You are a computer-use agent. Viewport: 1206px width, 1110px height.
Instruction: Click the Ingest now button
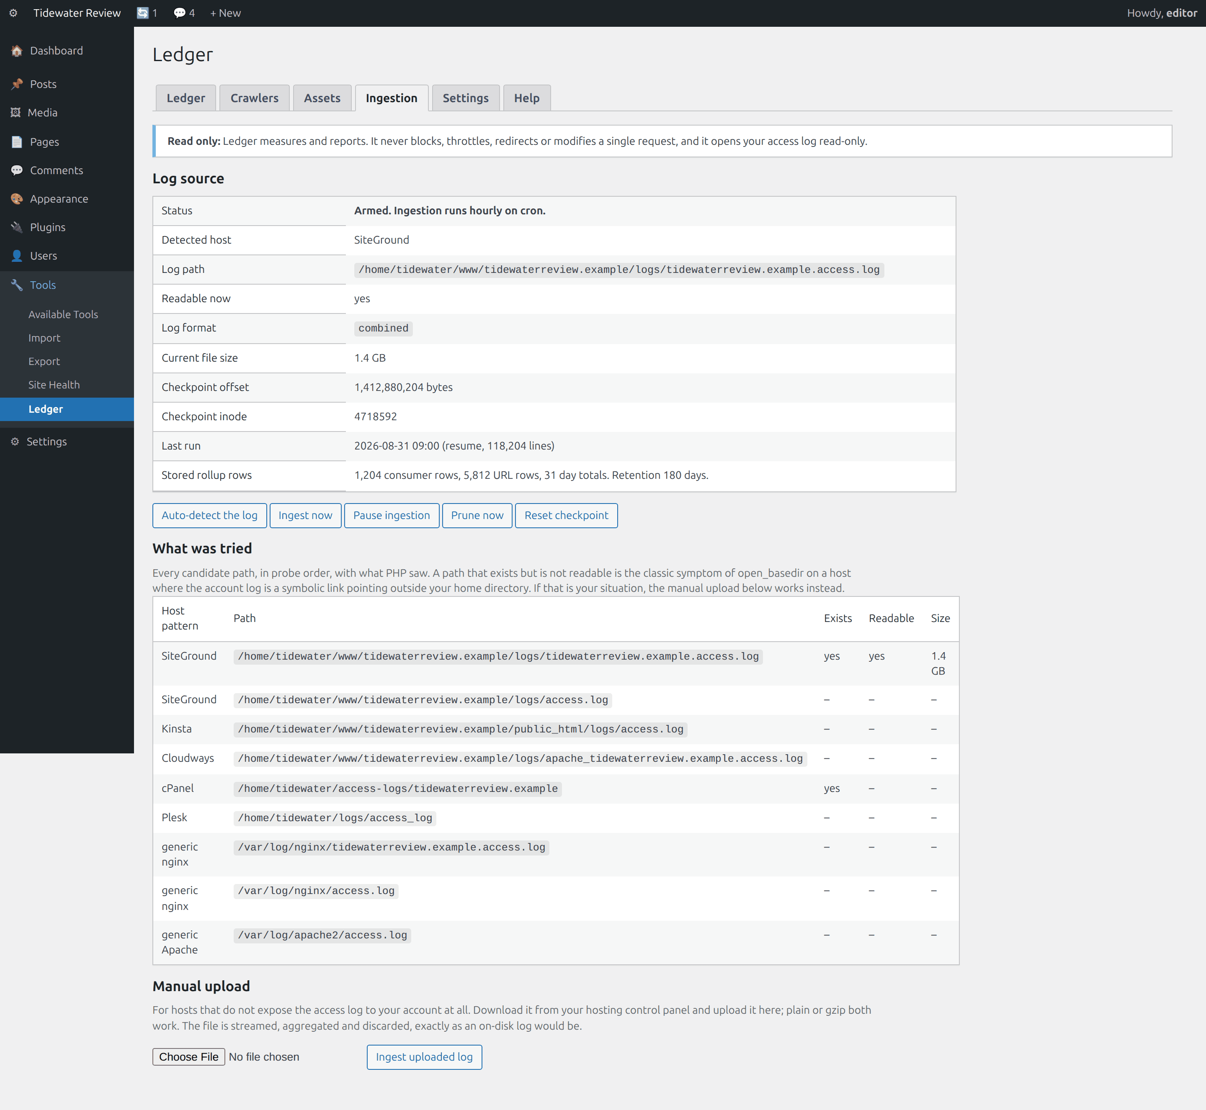(305, 515)
